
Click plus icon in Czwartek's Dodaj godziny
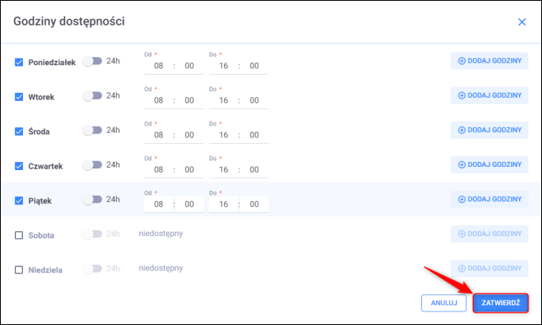coord(462,164)
